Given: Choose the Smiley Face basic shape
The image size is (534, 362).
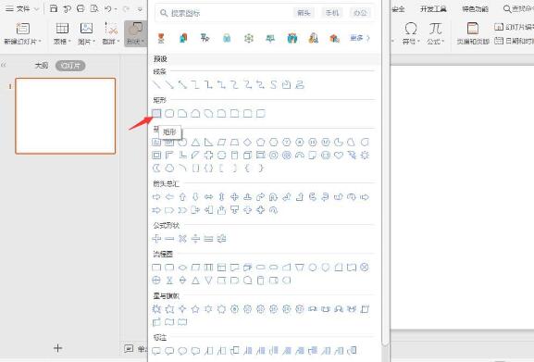Looking at the screenshot, I should click(326, 156).
